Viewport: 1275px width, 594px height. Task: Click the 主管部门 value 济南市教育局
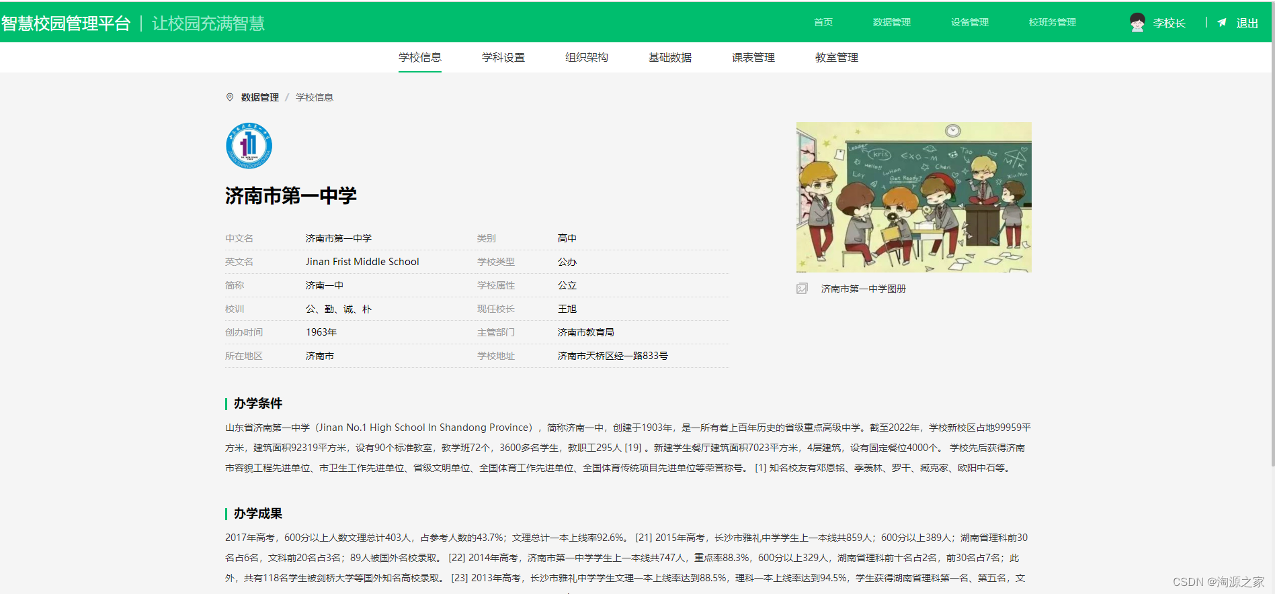(586, 332)
